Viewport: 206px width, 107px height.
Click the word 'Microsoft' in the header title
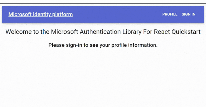click(x=20, y=15)
